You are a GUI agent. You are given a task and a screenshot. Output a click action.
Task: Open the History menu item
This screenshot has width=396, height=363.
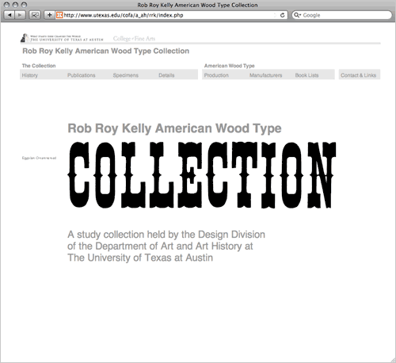click(30, 75)
